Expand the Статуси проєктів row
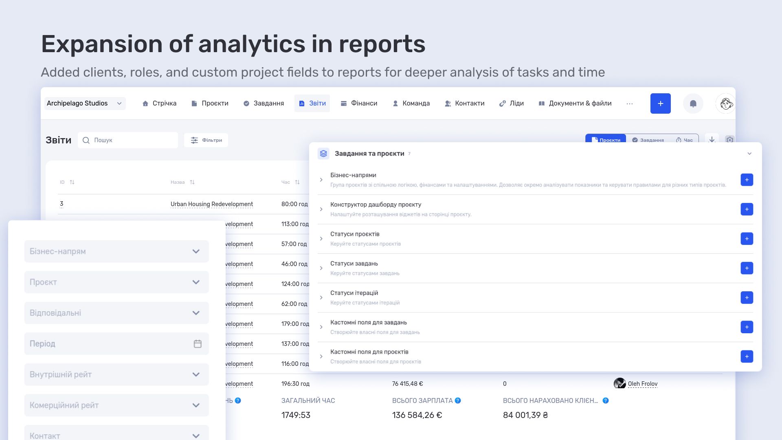Viewport: 782px width, 440px height. (x=321, y=239)
